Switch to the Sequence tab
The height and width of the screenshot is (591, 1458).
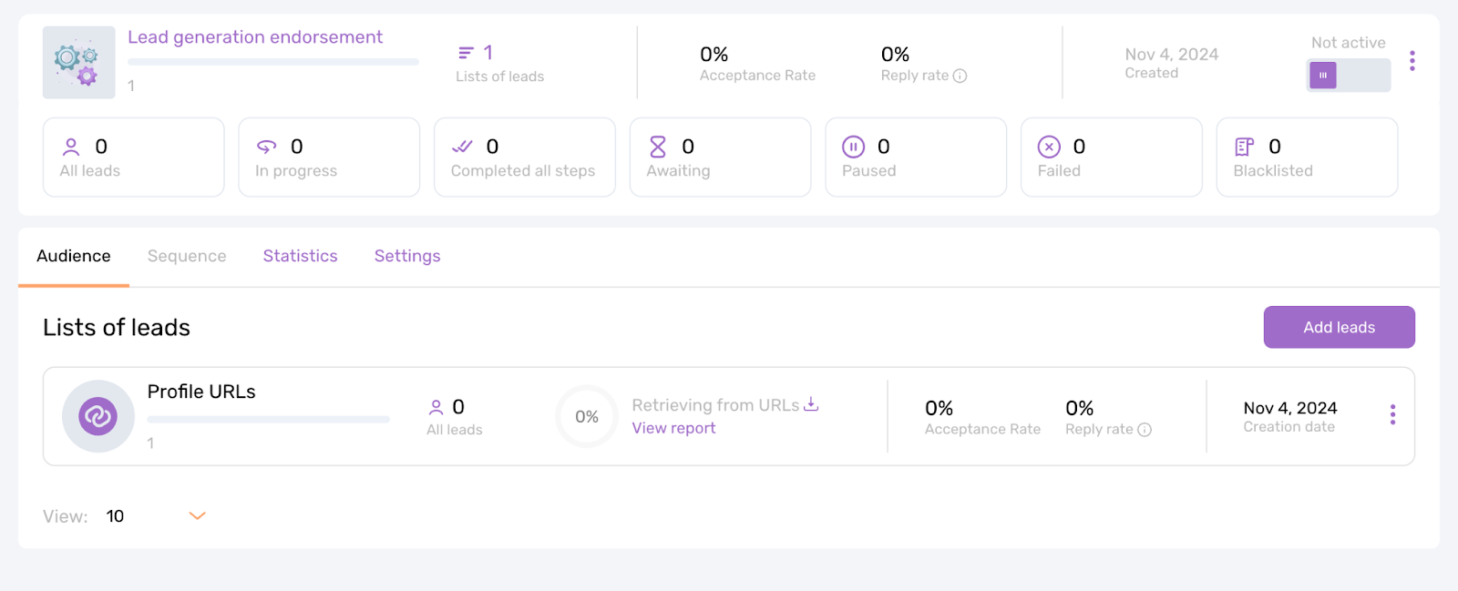coord(187,256)
